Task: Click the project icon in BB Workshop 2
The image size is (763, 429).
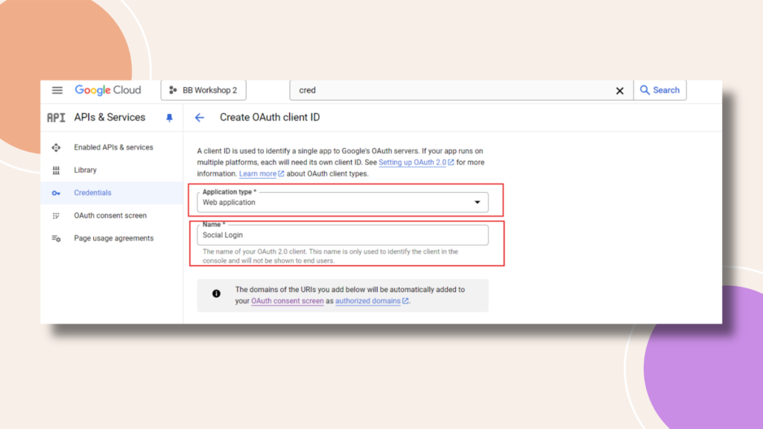Action: pyautogui.click(x=172, y=90)
